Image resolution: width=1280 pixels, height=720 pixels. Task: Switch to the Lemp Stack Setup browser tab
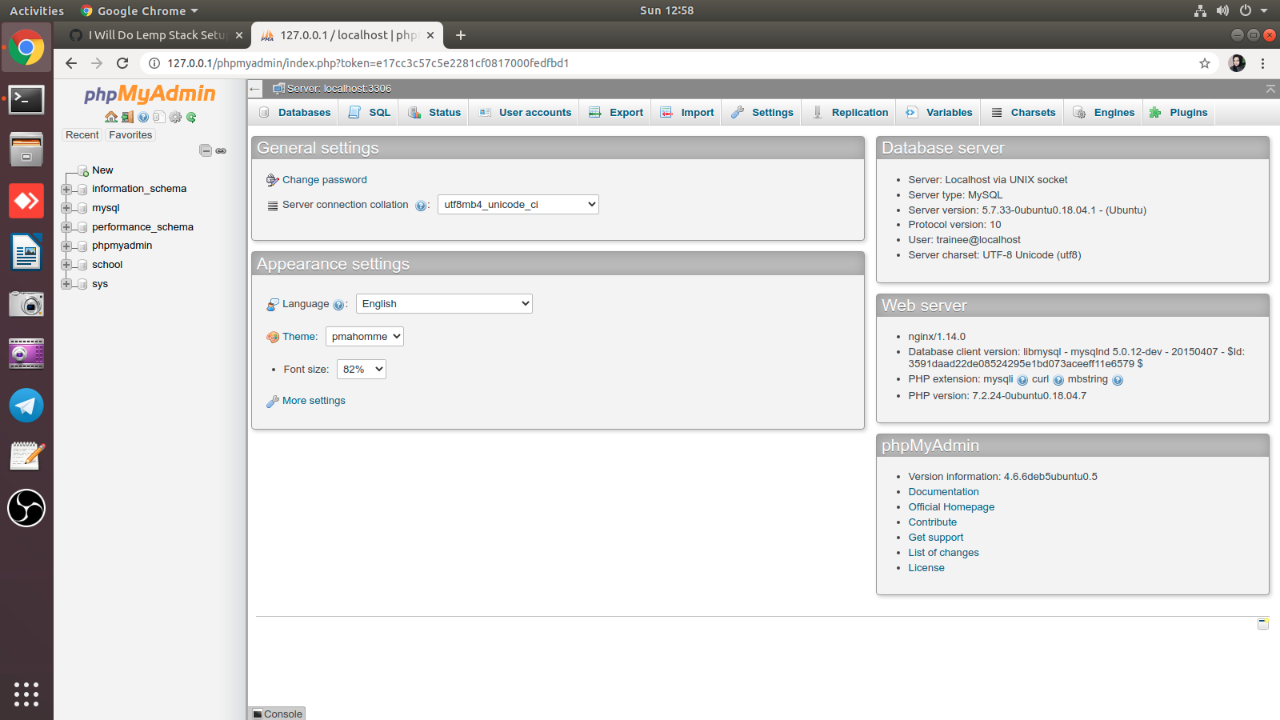point(157,35)
